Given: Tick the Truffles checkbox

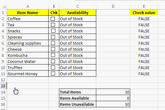Looking at the screenshot, I should tap(53, 67).
